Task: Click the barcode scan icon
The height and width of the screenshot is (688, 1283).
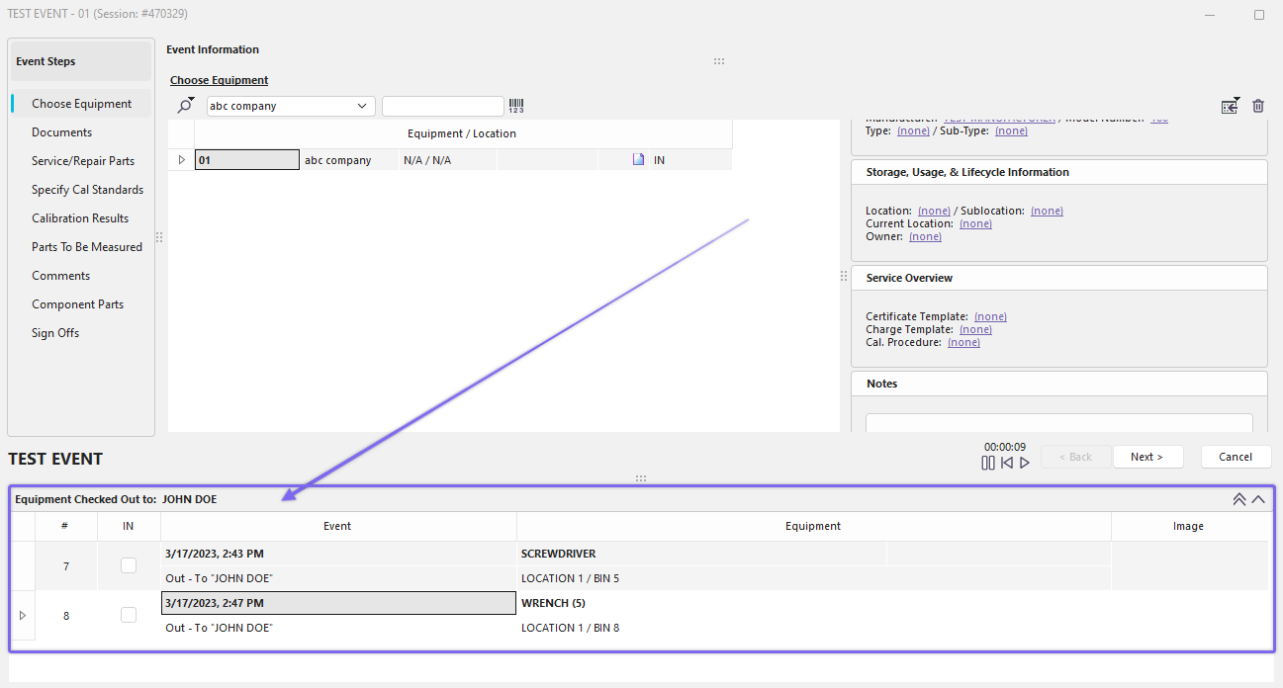Action: tap(516, 106)
